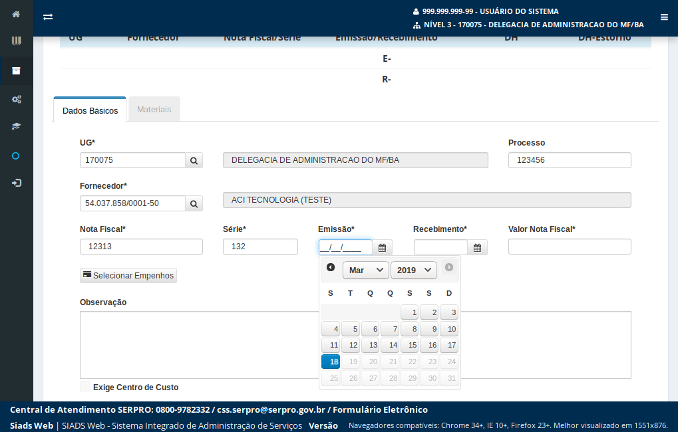Viewport: 678px width, 432px height.
Task: Click the logout arrow sidebar icon
Action: click(x=16, y=183)
